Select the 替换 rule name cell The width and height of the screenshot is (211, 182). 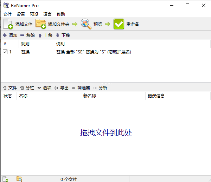click(25, 52)
